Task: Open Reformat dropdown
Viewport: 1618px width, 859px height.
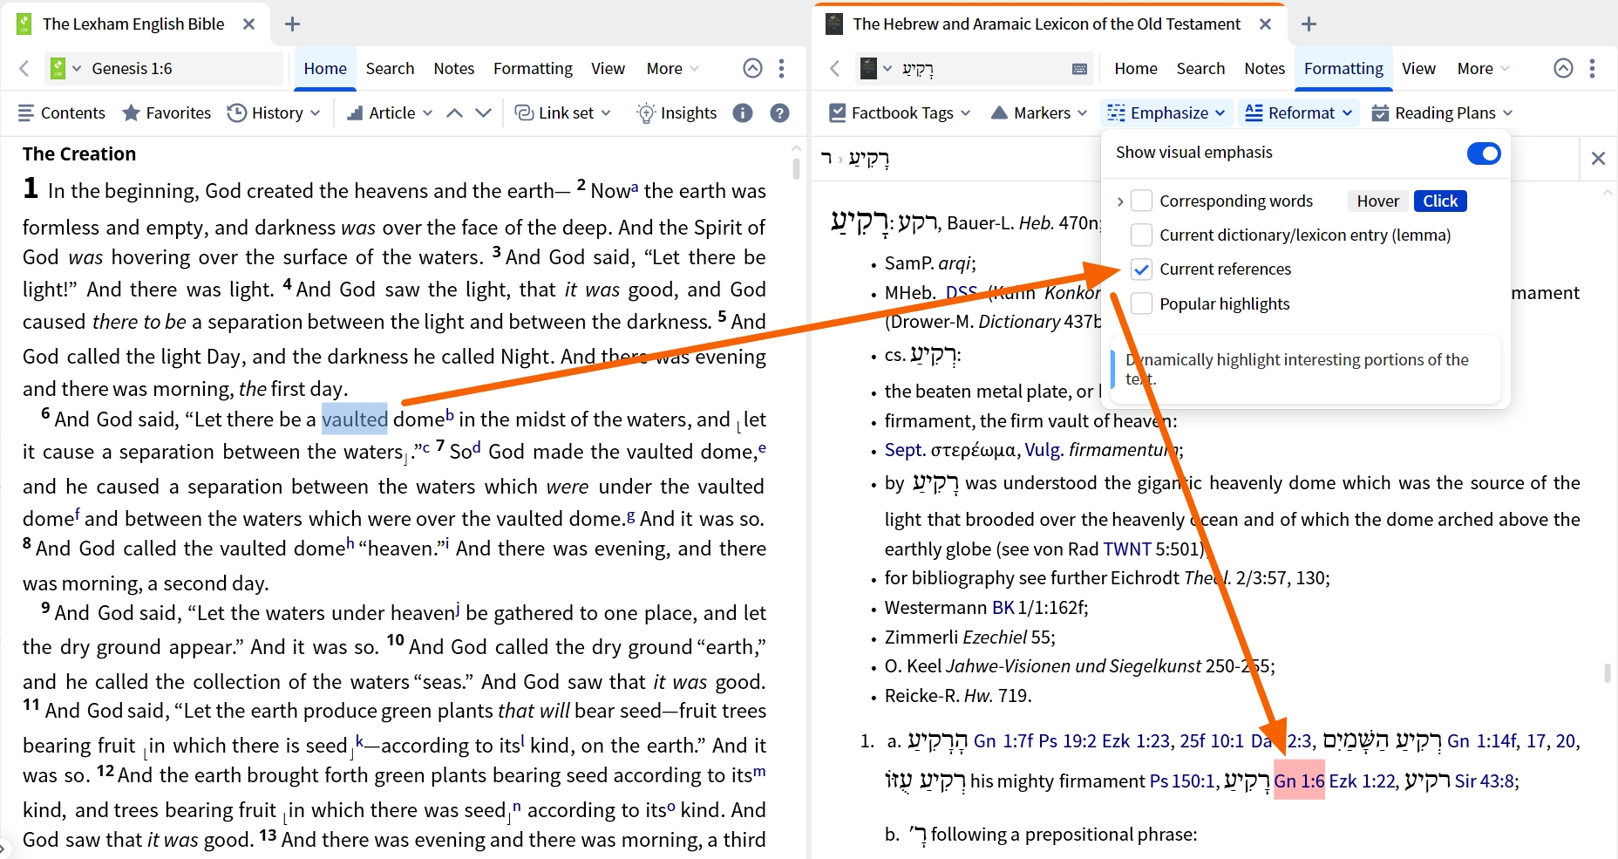Action: pos(1299,112)
